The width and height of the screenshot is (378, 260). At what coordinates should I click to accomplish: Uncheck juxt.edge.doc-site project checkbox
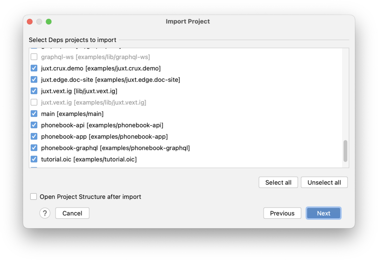(34, 80)
